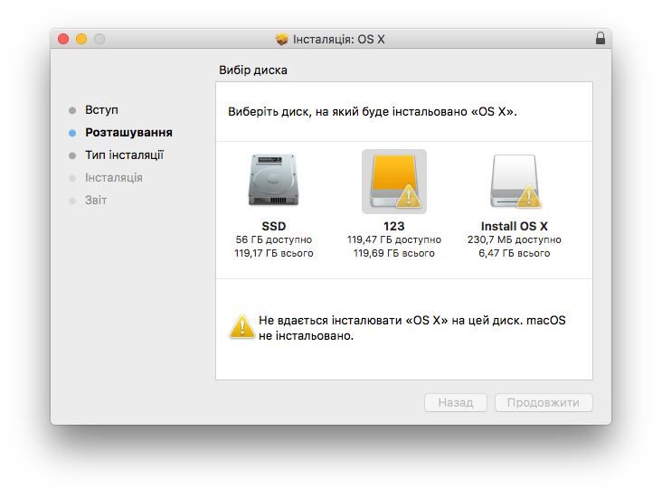Click the 'Виберіть диск' instruction text

coord(373,112)
